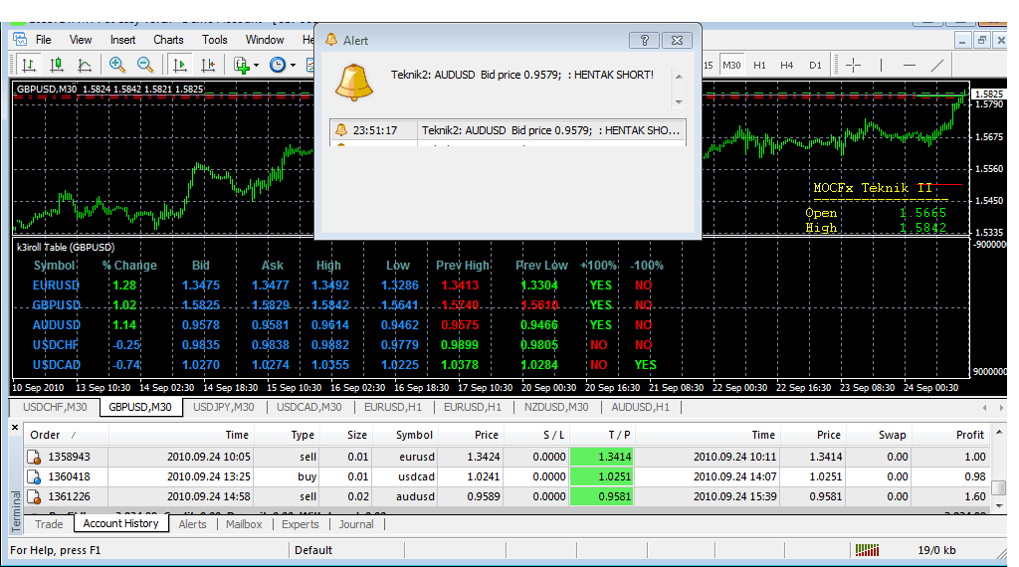Minimize the chart child window
The height and width of the screenshot is (567, 1019).
(x=962, y=40)
